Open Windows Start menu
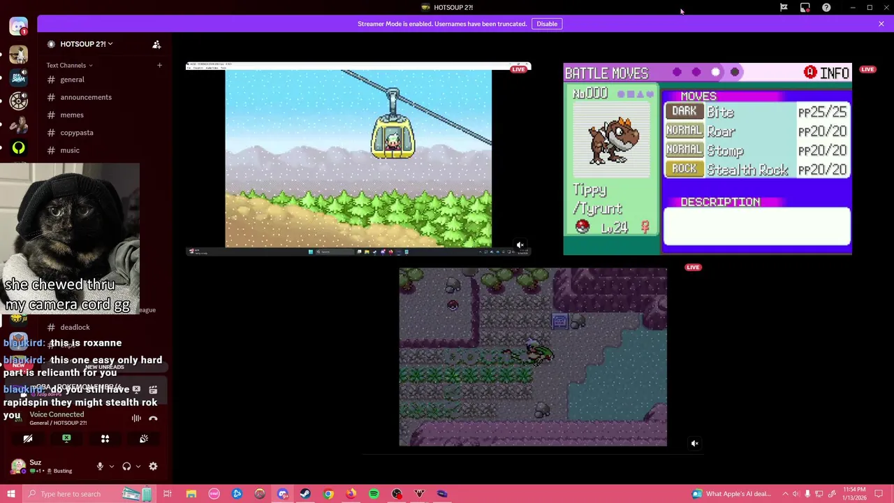The height and width of the screenshot is (503, 894). point(10,494)
